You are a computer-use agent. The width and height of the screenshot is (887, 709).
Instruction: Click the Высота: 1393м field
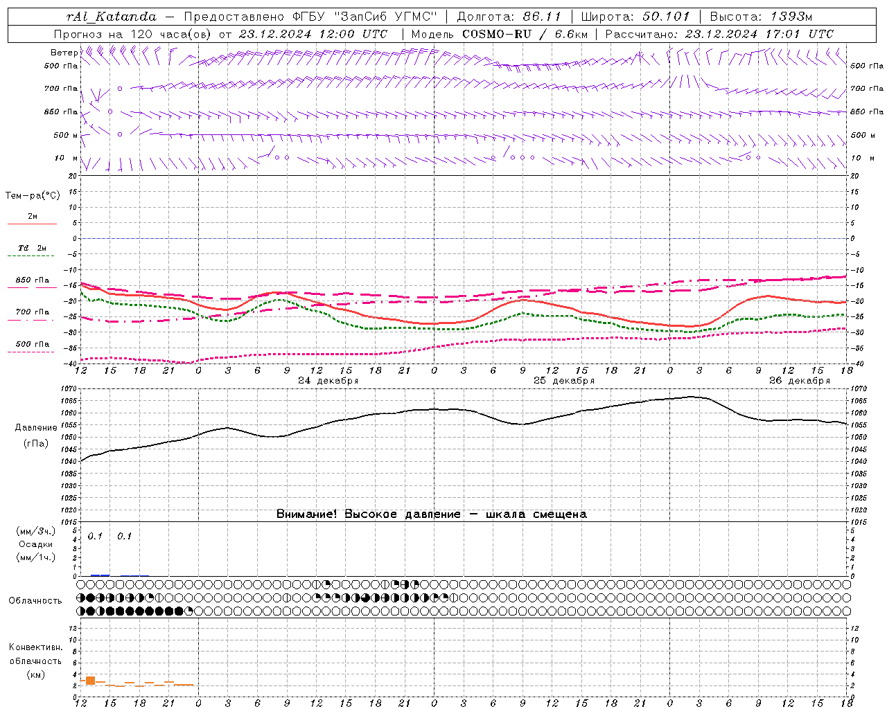tap(761, 17)
